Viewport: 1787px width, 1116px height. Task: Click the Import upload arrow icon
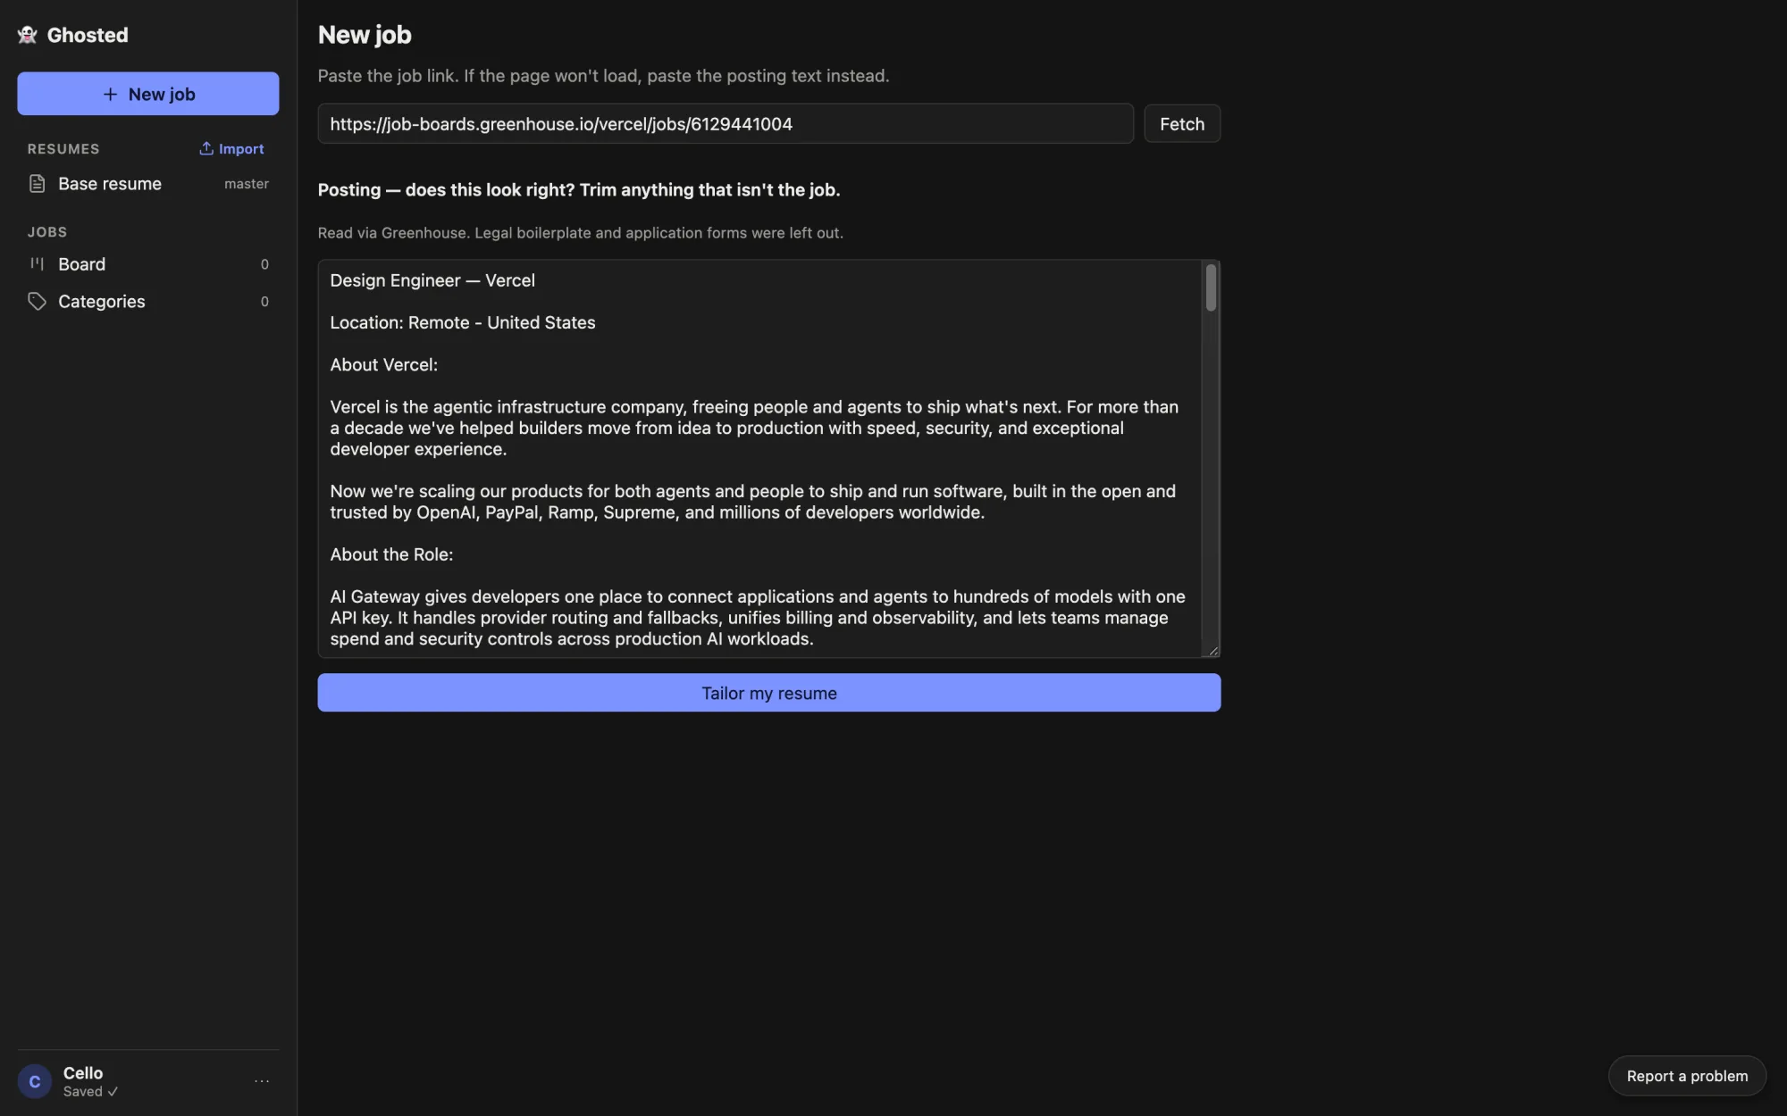pos(206,148)
